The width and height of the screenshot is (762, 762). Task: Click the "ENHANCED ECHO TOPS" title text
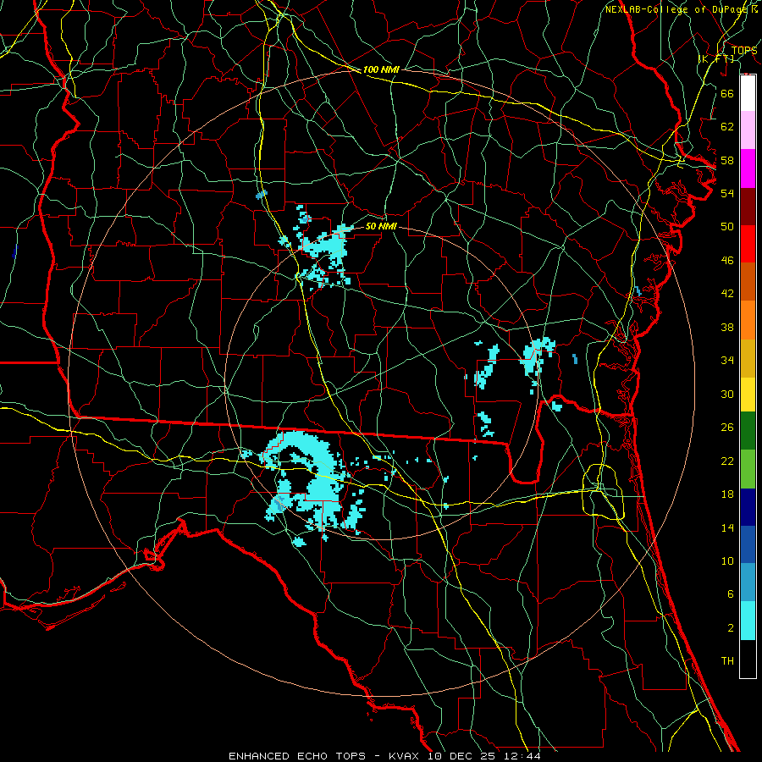(x=297, y=756)
